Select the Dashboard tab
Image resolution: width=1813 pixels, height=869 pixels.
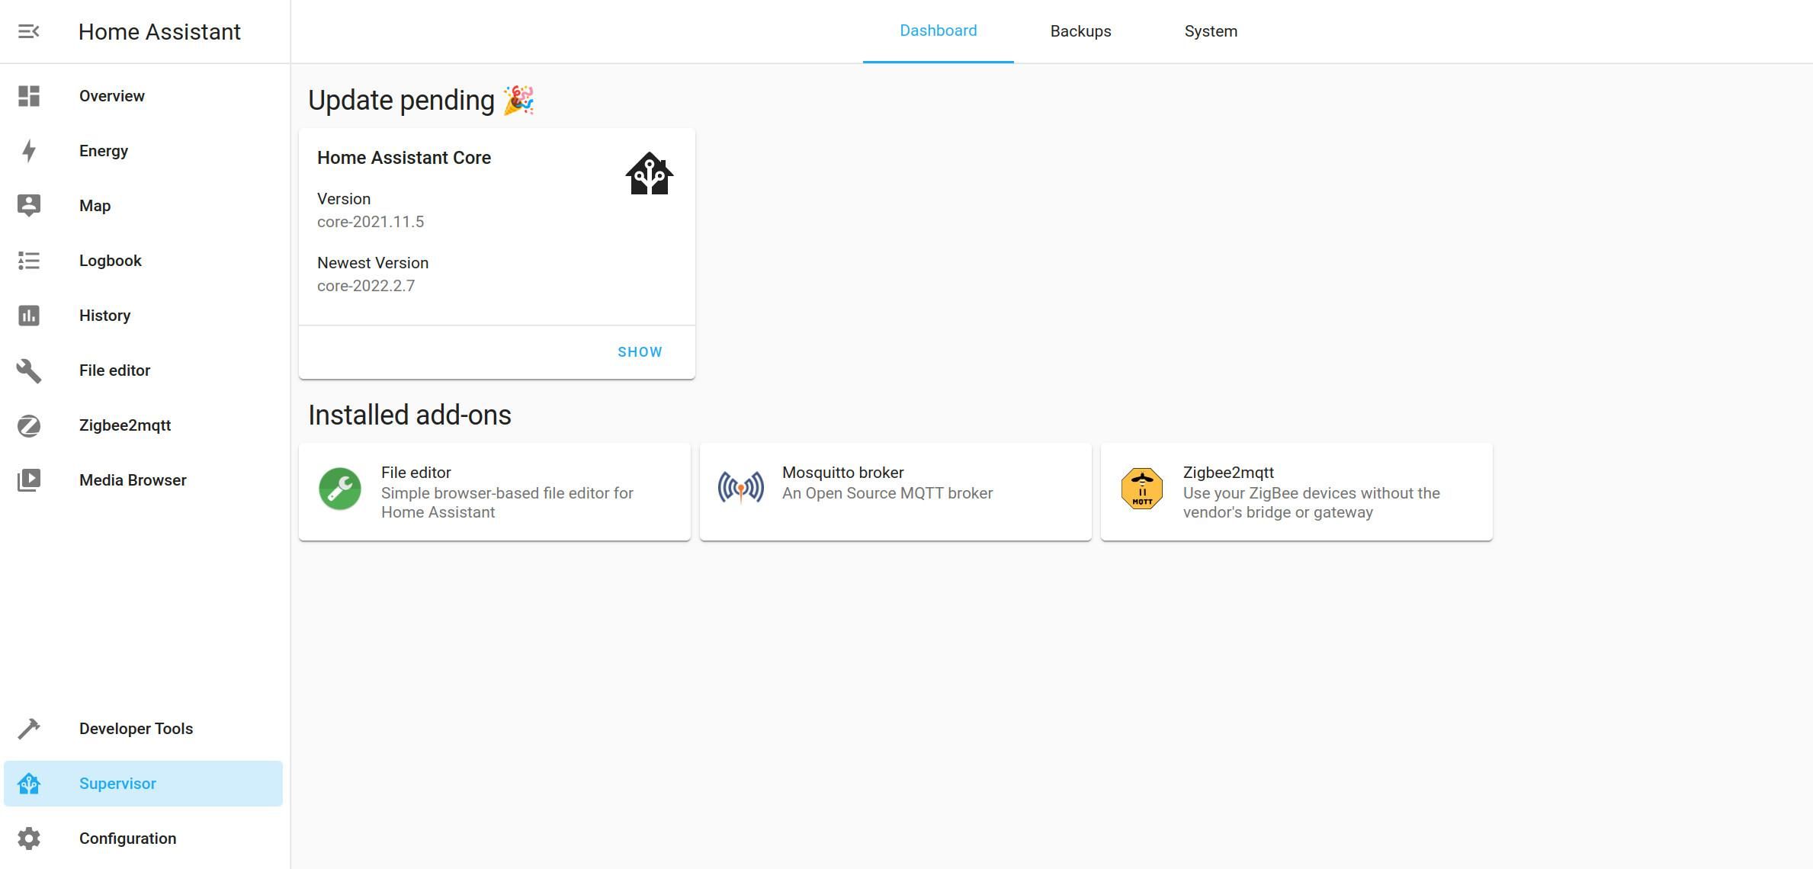click(x=938, y=31)
